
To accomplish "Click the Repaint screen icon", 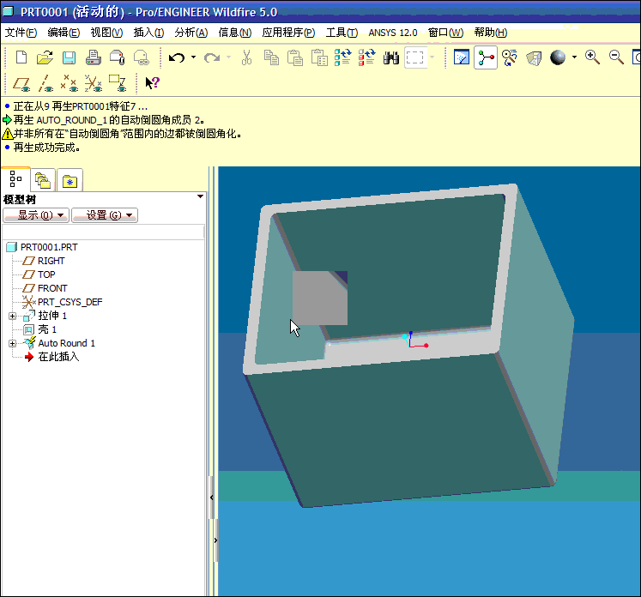I will click(x=462, y=57).
